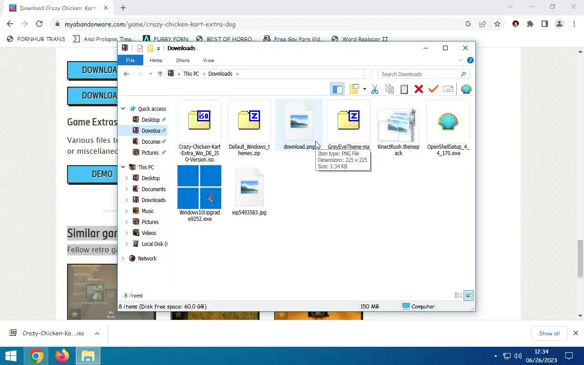
Task: Click the orange checkmark Properties icon
Action: 433,89
